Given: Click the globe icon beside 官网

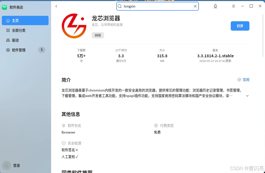Looking at the screenshot, I should tap(239, 80).
